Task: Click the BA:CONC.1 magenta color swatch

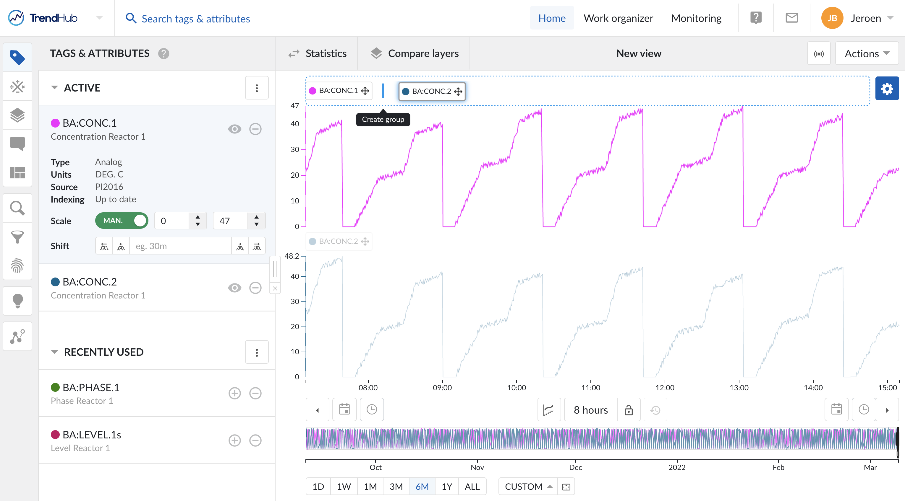Action: coord(55,123)
